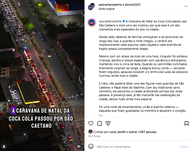The height and width of the screenshot is (151, 191).
Task: Unmute the video sound icon
Action: pyautogui.click(x=79, y=146)
